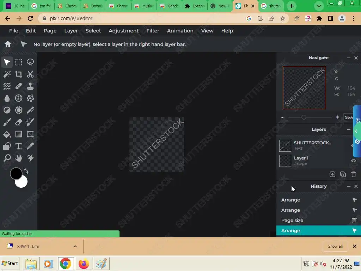Select the Arrange pointer tool

7,62
